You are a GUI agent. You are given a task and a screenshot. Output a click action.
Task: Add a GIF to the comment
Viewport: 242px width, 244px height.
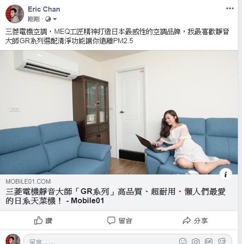[x=209, y=241]
